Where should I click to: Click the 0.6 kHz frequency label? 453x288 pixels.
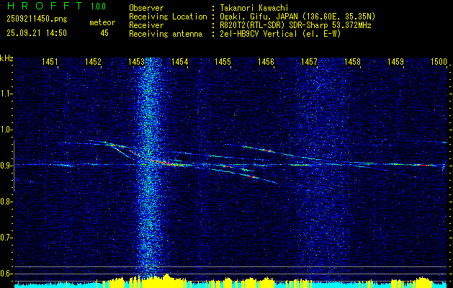(x=5, y=274)
